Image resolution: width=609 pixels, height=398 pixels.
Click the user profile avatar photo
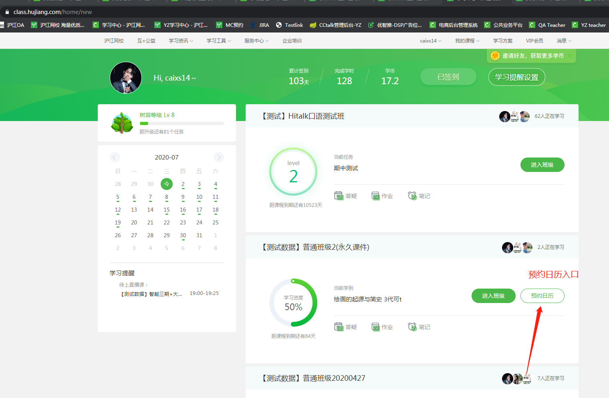pyautogui.click(x=126, y=78)
